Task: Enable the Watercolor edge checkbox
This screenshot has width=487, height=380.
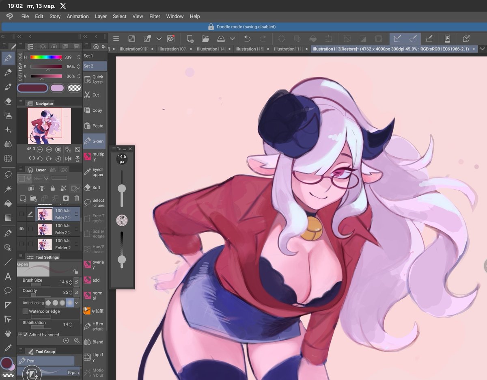Action: tap(26, 311)
